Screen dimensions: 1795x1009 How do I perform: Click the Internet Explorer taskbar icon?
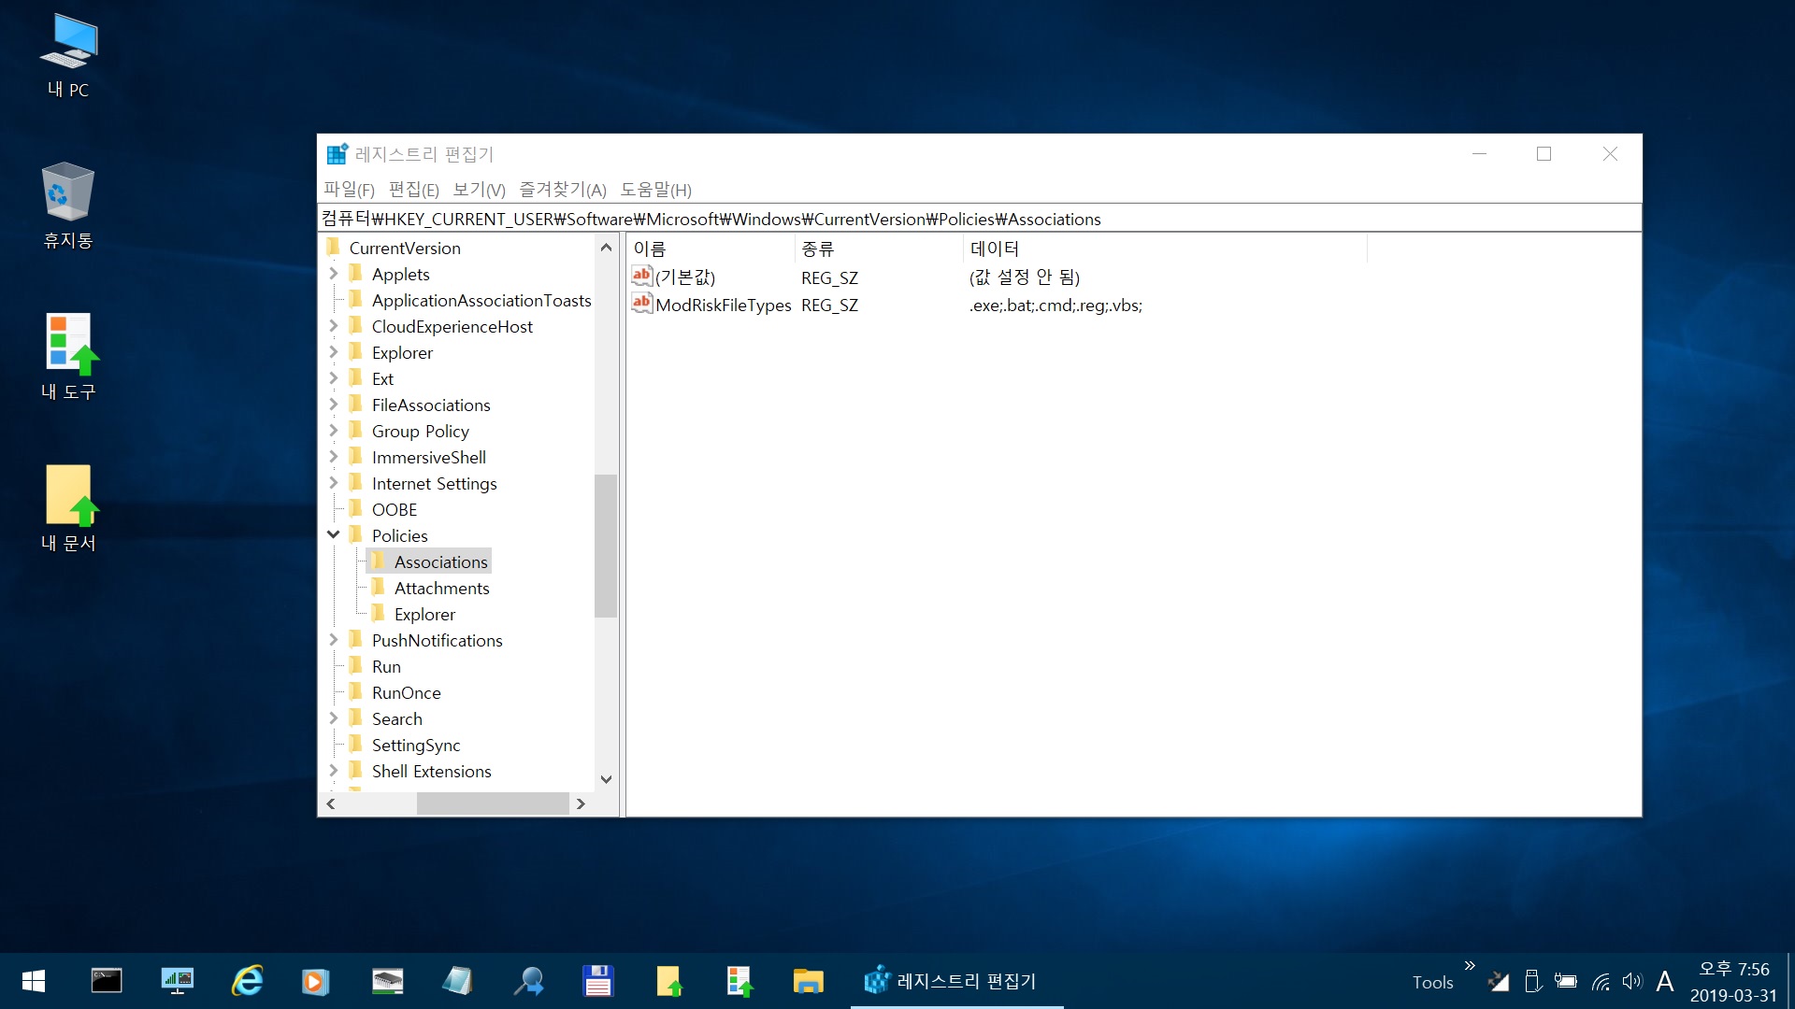point(244,981)
